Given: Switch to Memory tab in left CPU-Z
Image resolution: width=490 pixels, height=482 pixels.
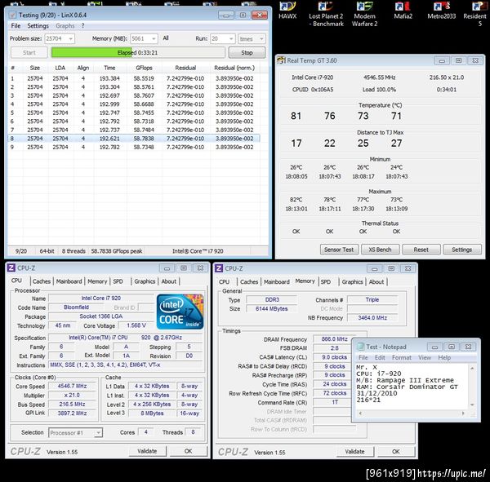Looking at the screenshot, I should pos(97,281).
